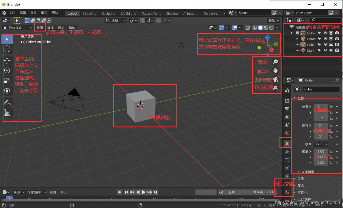Screen dimensions: 343x208
Task: Click the viewport zoom magnifier icon
Action: point(275,62)
